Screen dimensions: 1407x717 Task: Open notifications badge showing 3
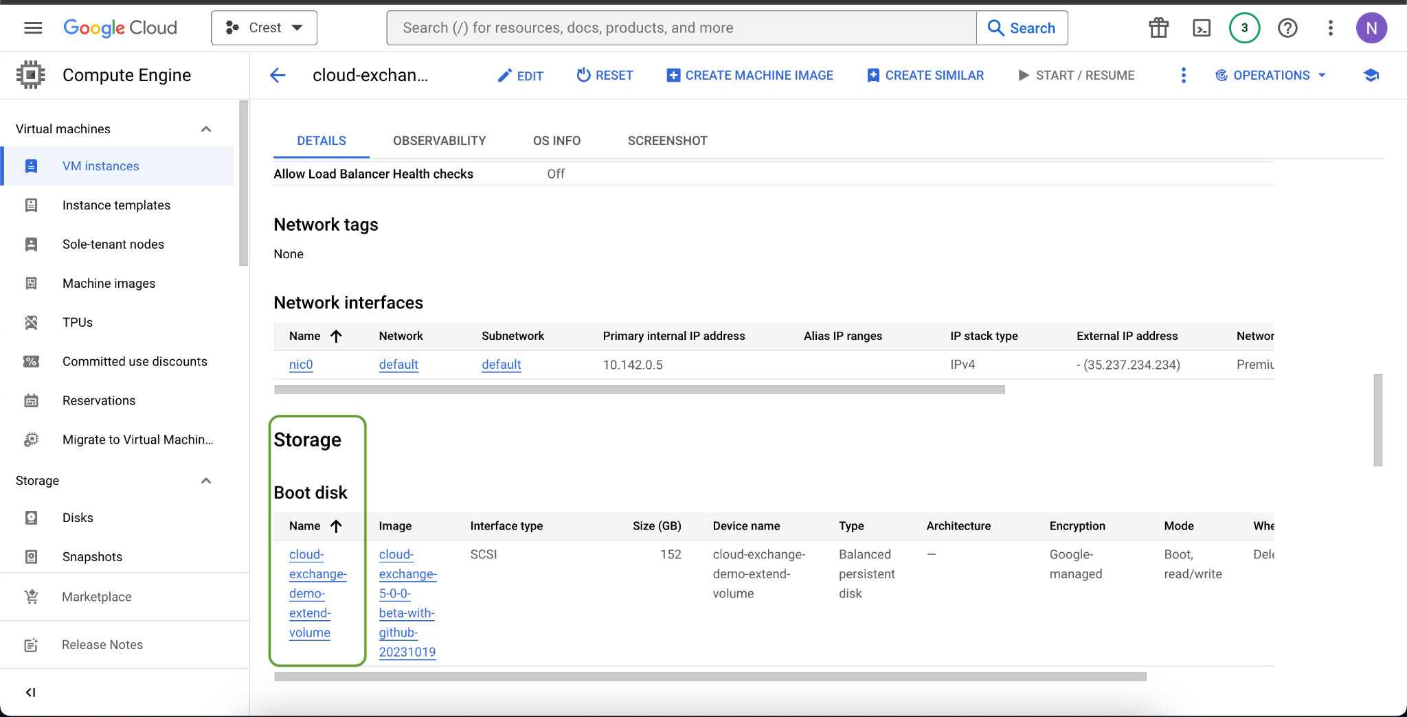click(1244, 28)
